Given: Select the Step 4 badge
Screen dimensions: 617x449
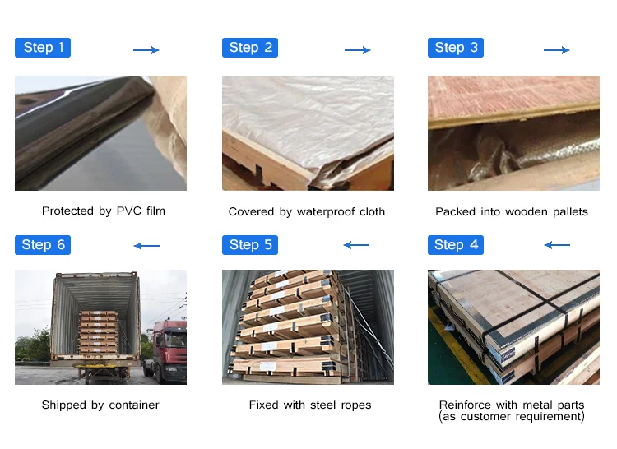Looking at the screenshot, I should point(456,245).
